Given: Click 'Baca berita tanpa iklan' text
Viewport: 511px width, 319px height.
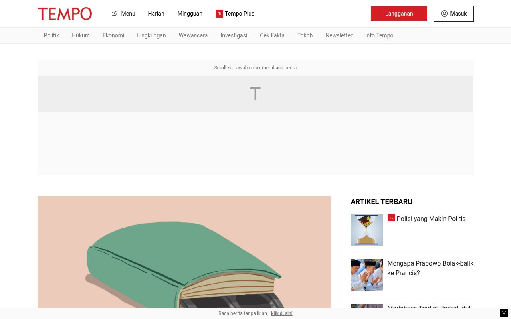Looking at the screenshot, I should [x=243, y=313].
